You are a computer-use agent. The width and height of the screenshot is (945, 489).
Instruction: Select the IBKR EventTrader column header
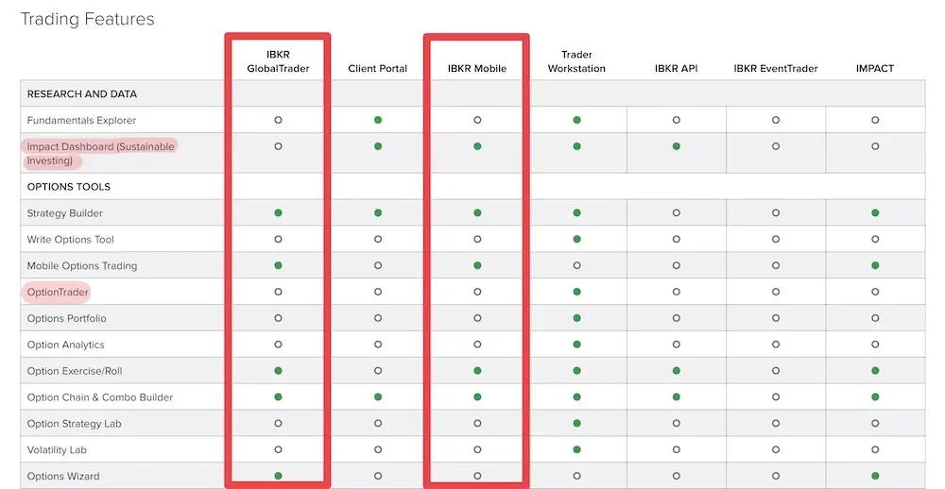coord(776,68)
